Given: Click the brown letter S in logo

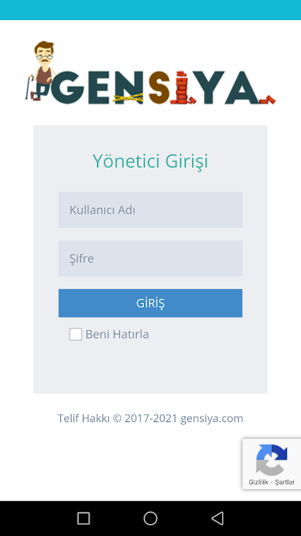Looking at the screenshot, I should [x=159, y=88].
